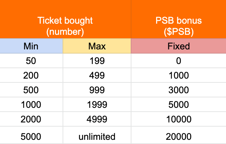Select the bonus cell showing 3000

[178, 90]
